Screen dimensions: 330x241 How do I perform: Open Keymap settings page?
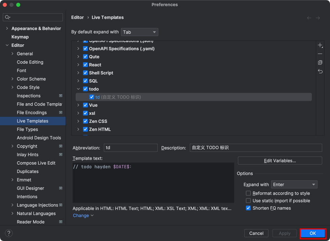click(20, 37)
